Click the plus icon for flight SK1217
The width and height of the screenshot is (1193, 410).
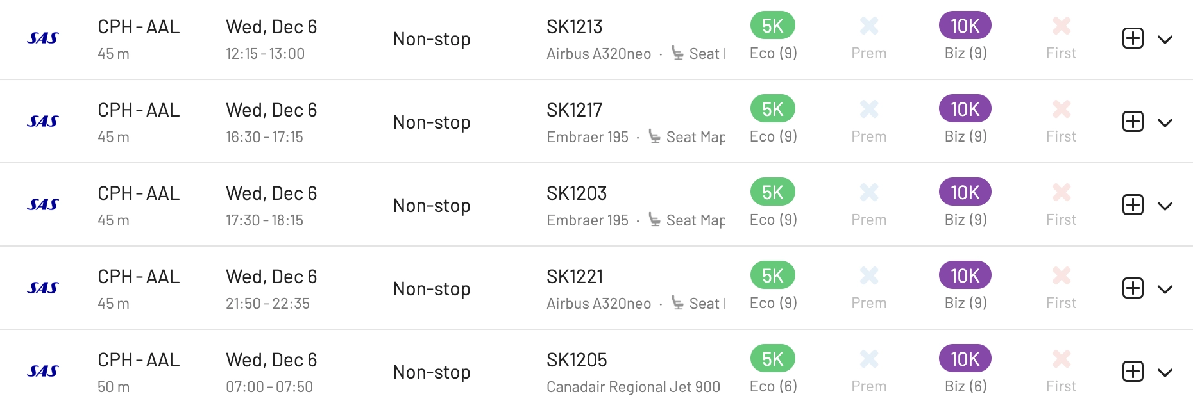tap(1133, 122)
